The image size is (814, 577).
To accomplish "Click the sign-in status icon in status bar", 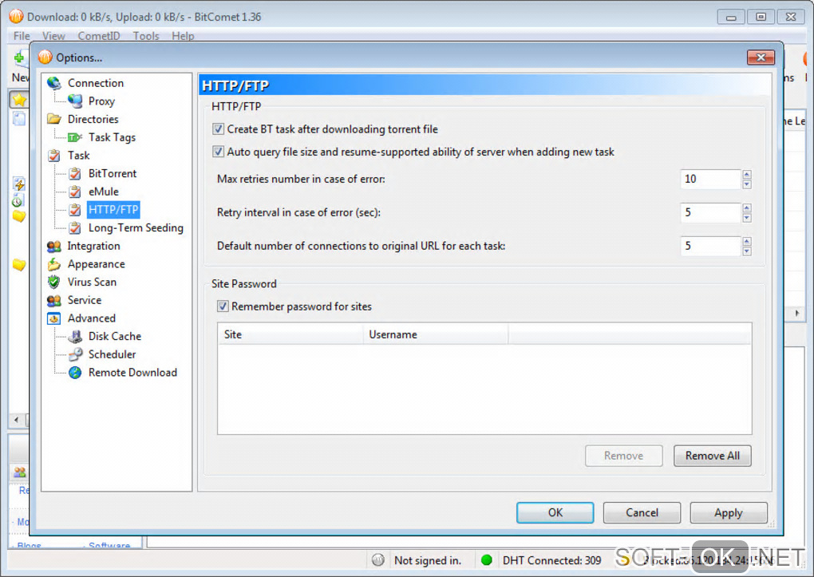I will (x=378, y=560).
